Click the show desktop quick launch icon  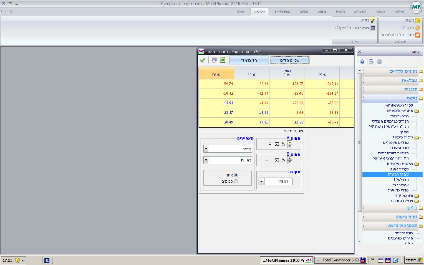point(381,260)
